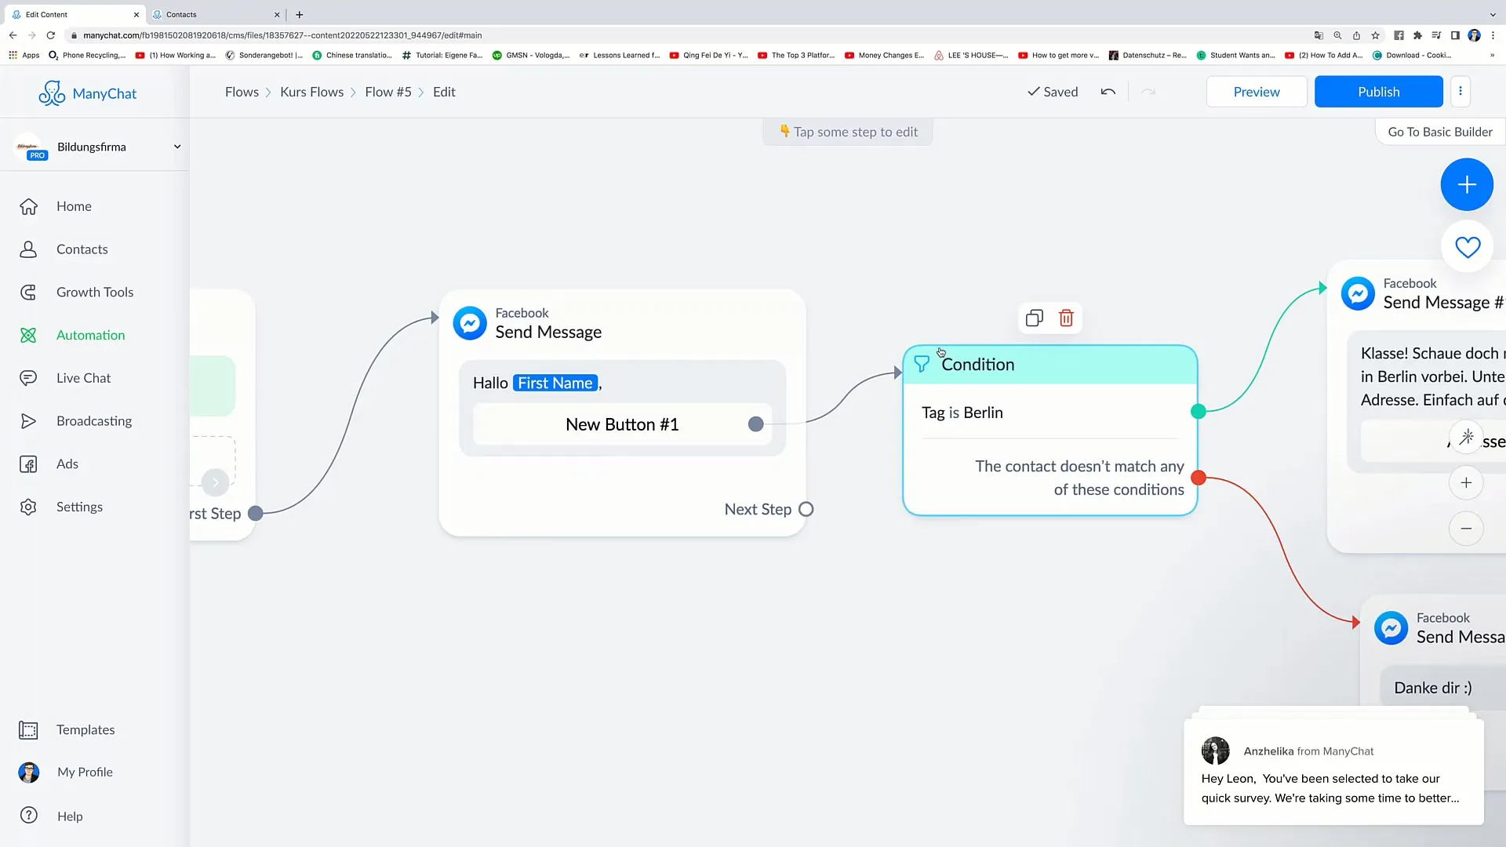This screenshot has width=1506, height=847.
Task: Zoom out the canvas with minus
Action: 1466,529
